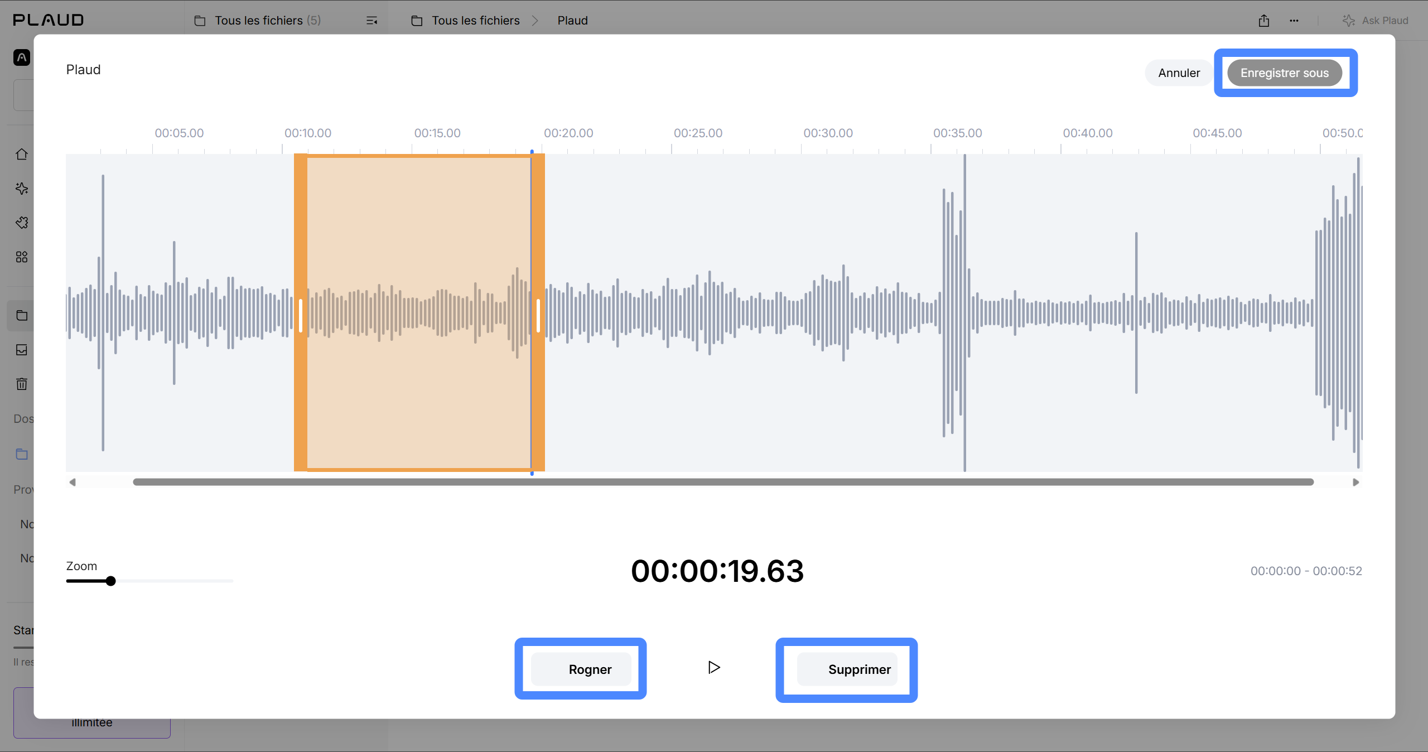Click the Plaud account avatar icon
Image resolution: width=1428 pixels, height=752 pixels.
tap(22, 57)
